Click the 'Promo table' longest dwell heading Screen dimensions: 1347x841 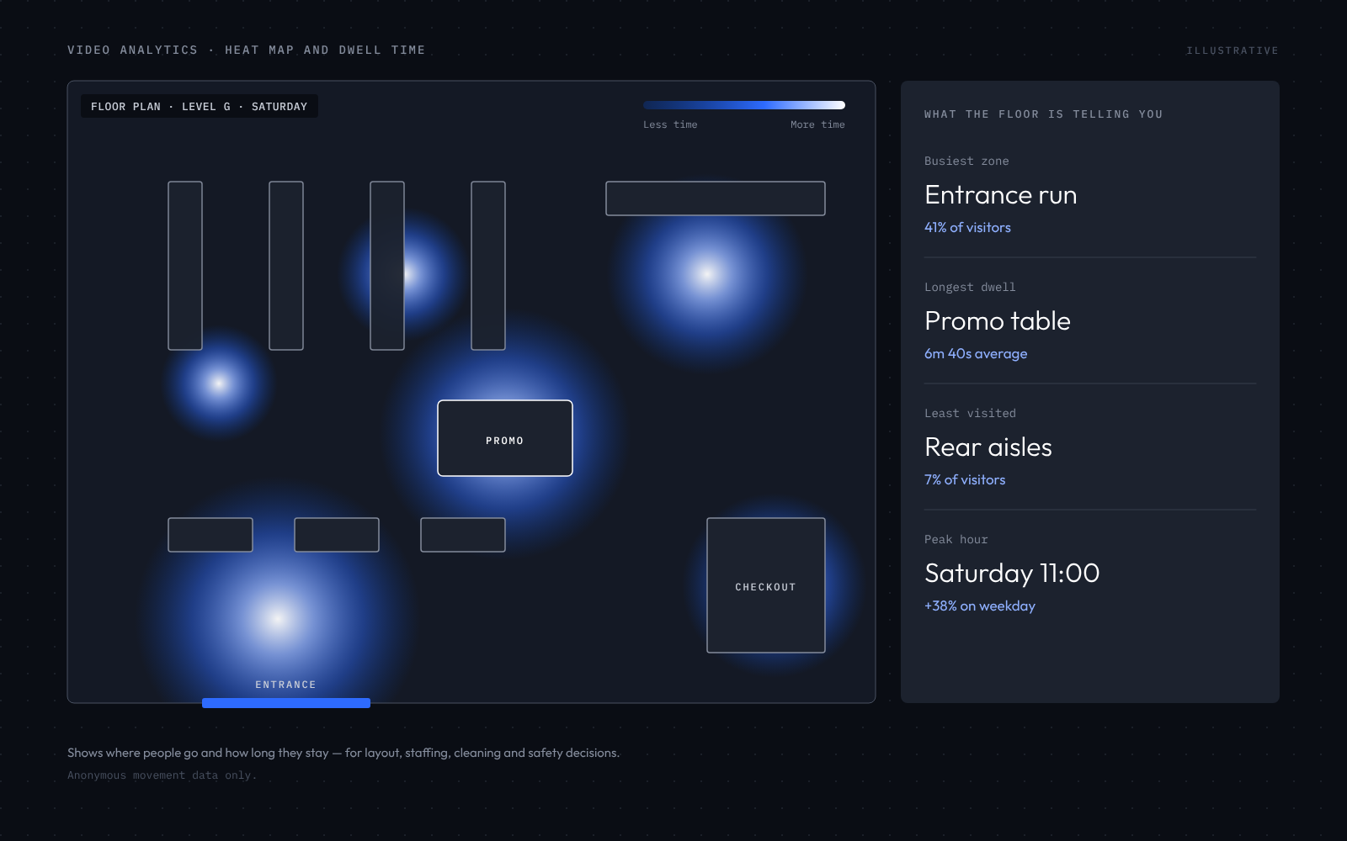998,321
